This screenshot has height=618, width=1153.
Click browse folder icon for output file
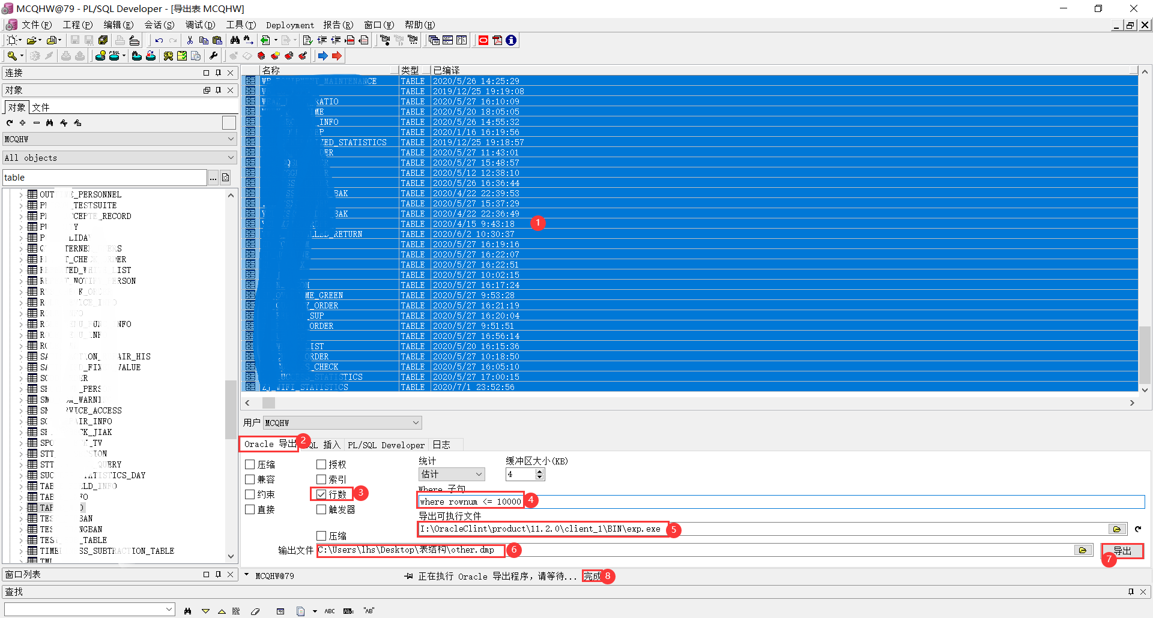click(1083, 550)
